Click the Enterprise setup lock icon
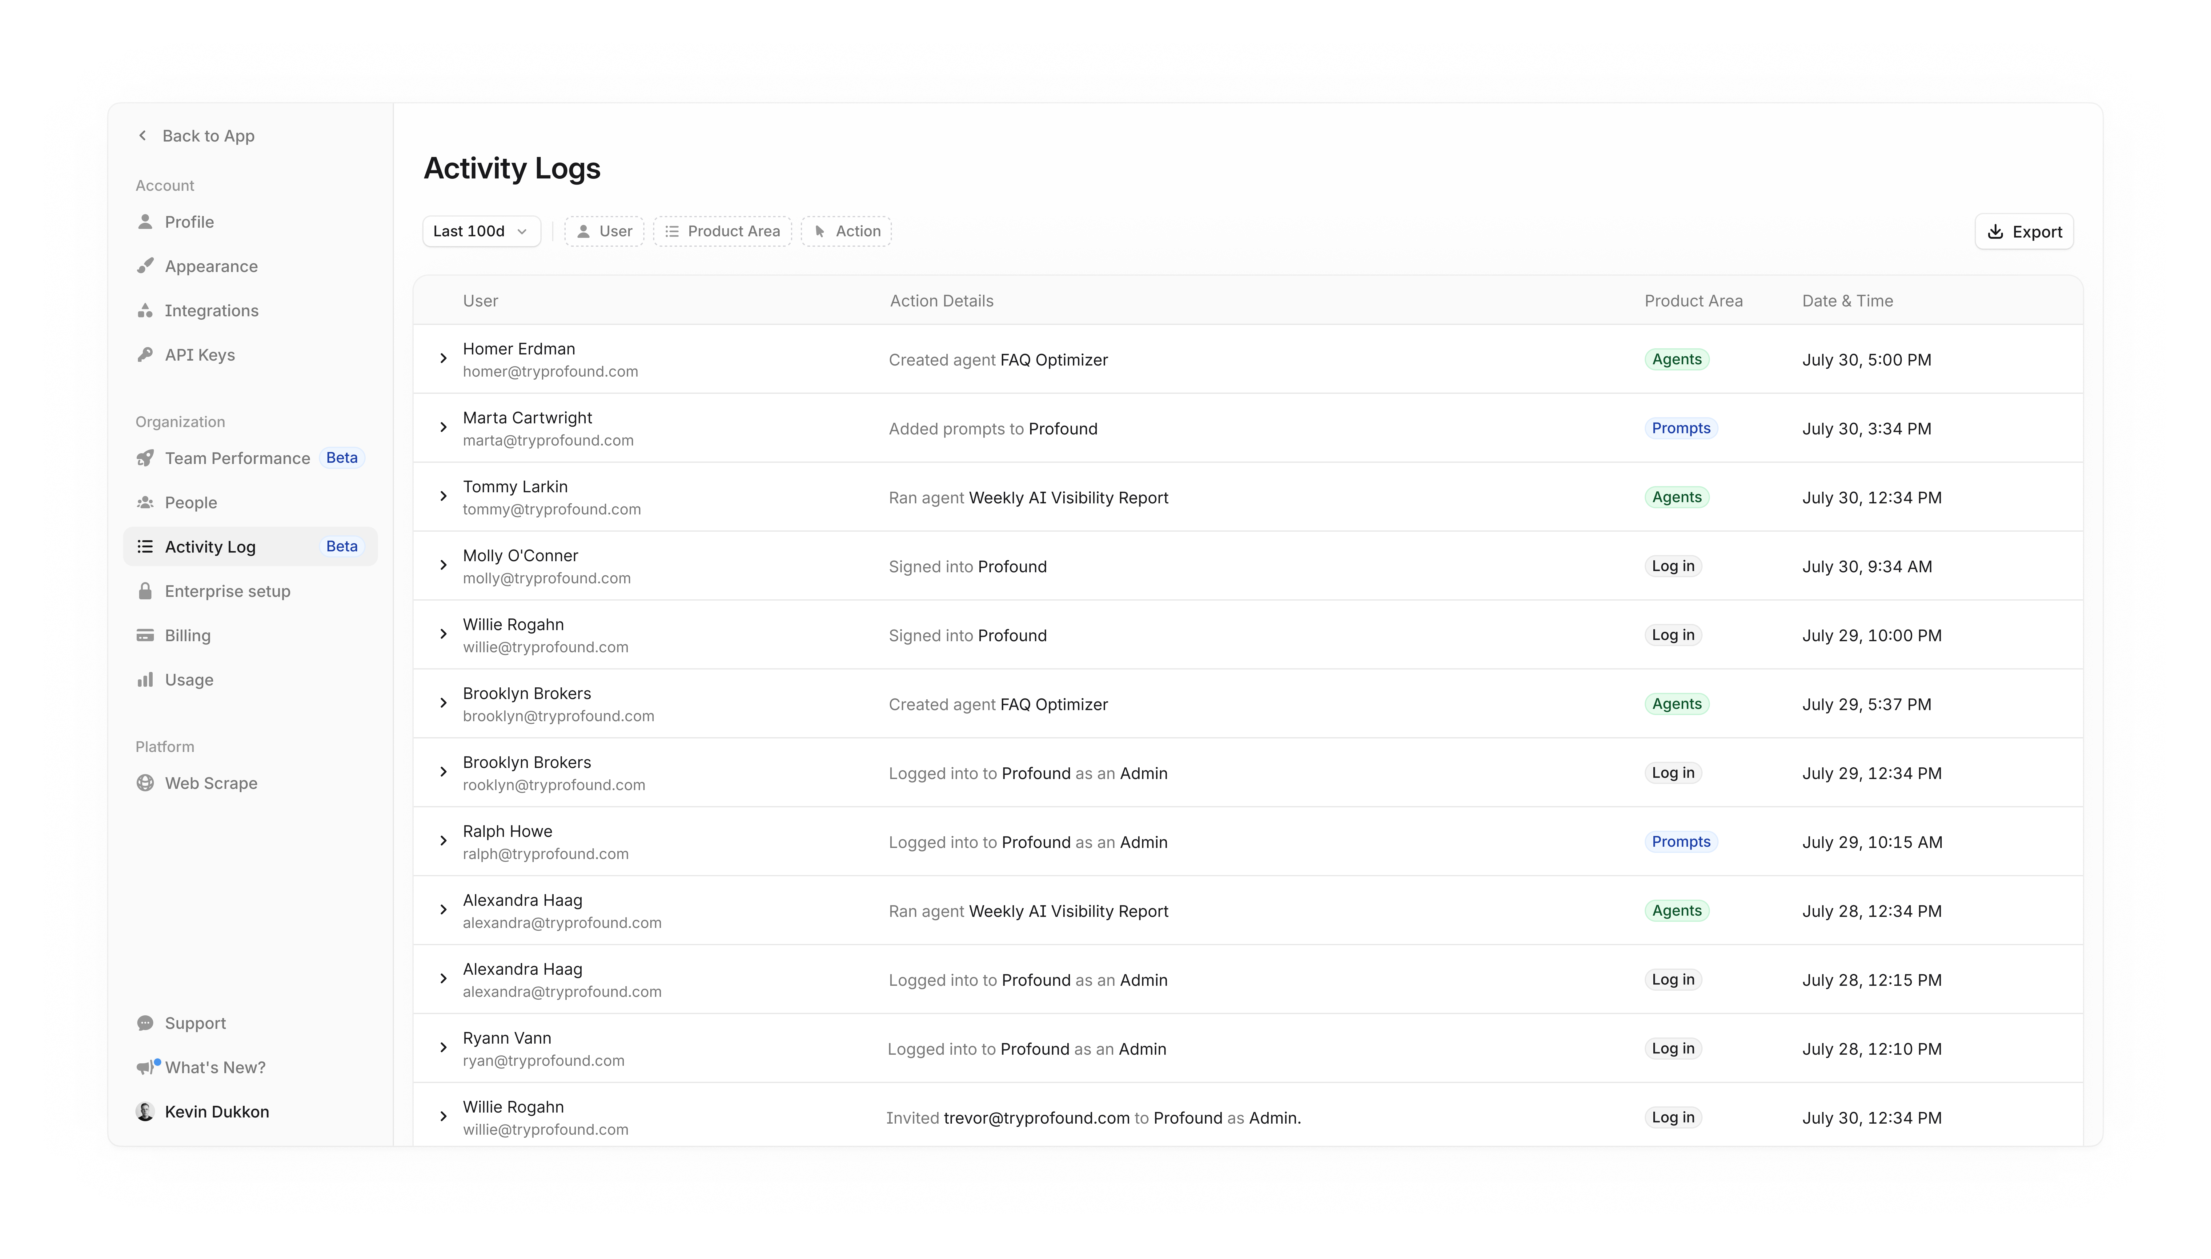Image resolution: width=2211 pixels, height=1259 pixels. click(145, 591)
